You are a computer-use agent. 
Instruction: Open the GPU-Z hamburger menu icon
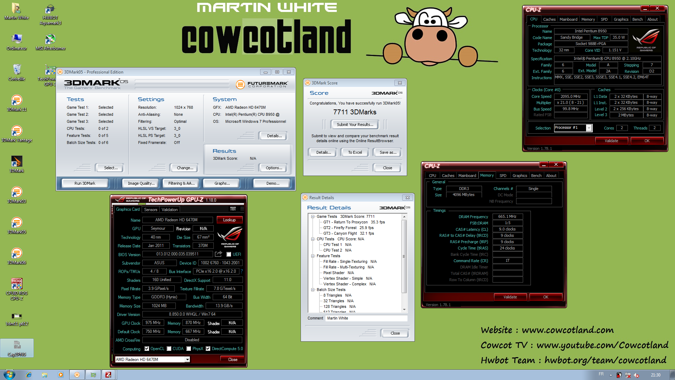point(242,209)
